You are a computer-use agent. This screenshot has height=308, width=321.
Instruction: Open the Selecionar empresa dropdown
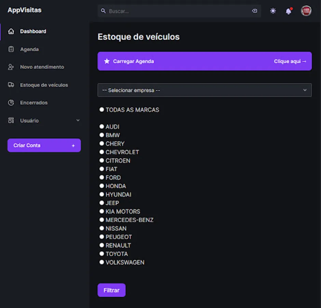click(x=205, y=90)
